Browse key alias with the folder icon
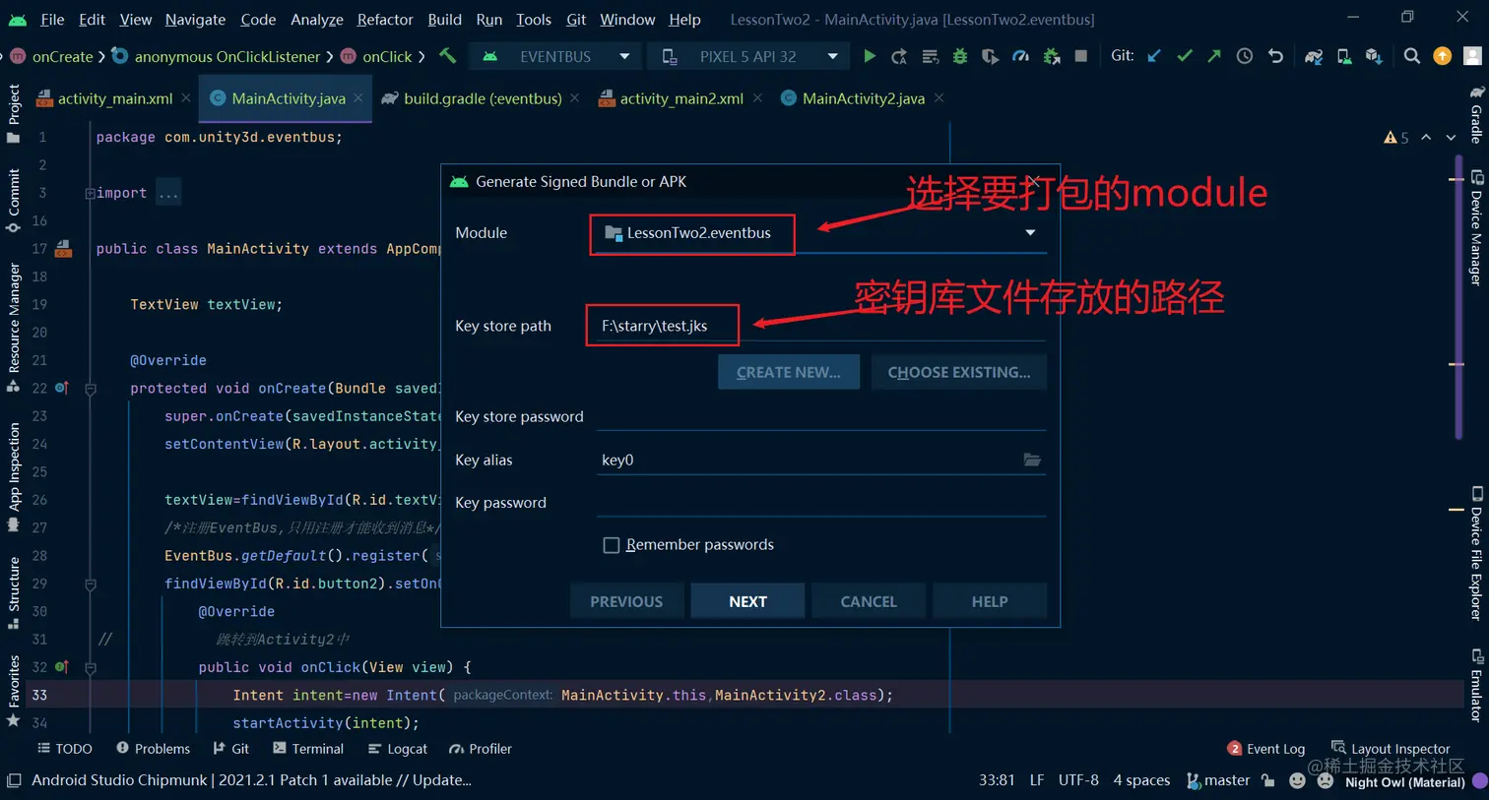The width and height of the screenshot is (1489, 800). [1032, 460]
